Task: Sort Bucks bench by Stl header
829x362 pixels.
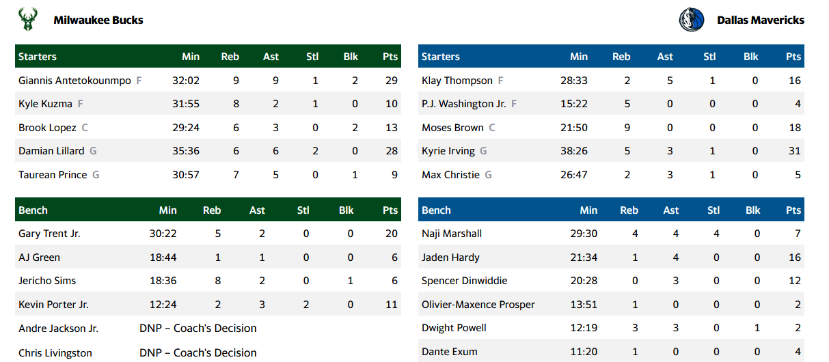Action: 303,210
